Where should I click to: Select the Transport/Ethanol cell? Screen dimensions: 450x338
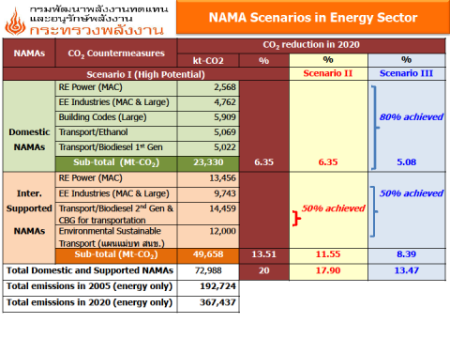(x=116, y=132)
